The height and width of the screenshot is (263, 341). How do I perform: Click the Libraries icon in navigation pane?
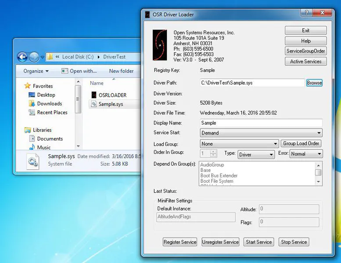(x=28, y=130)
